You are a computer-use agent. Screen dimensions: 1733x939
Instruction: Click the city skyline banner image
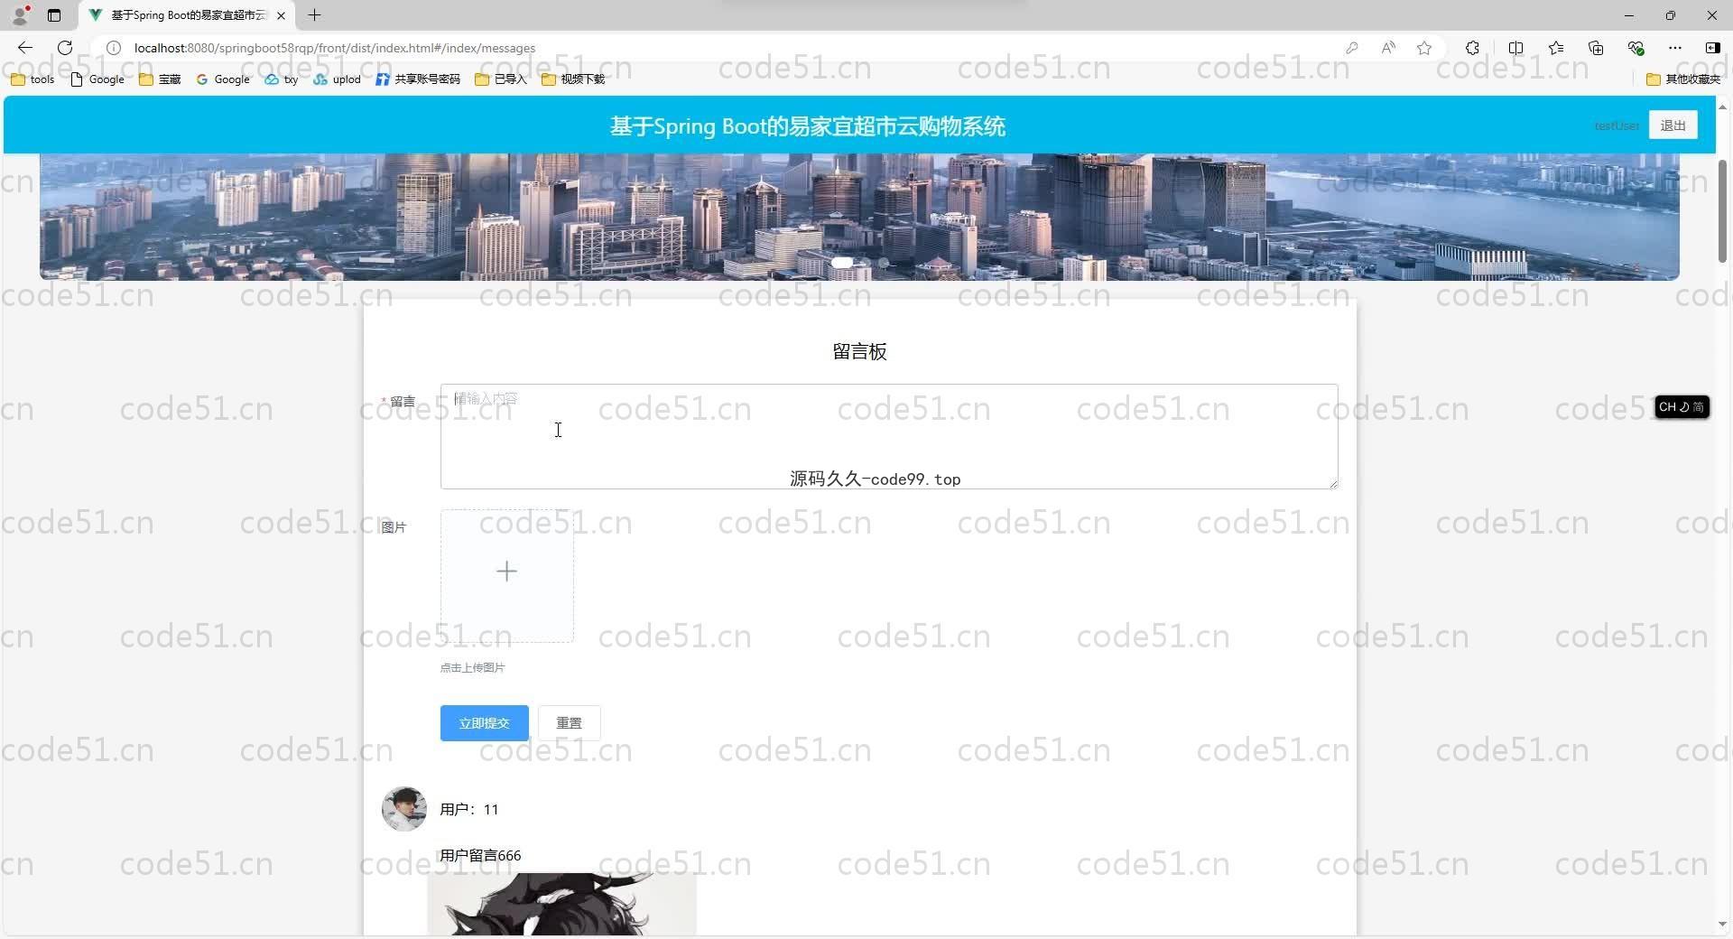point(859,217)
